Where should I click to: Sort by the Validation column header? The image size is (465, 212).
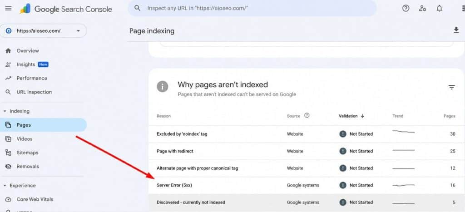[x=348, y=116]
